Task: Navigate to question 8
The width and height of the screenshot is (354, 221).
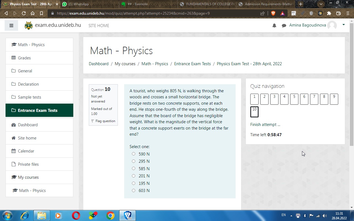Action: pos(324,99)
